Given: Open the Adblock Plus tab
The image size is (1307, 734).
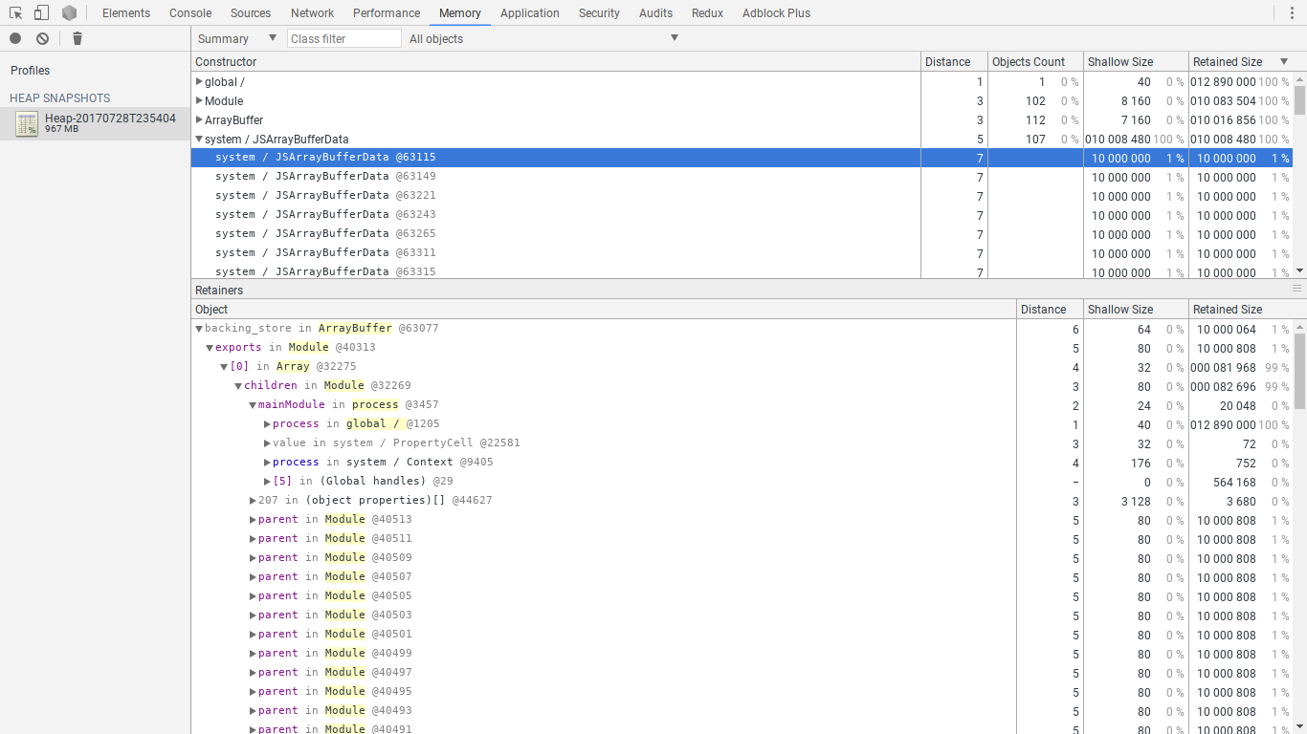Looking at the screenshot, I should coord(776,12).
